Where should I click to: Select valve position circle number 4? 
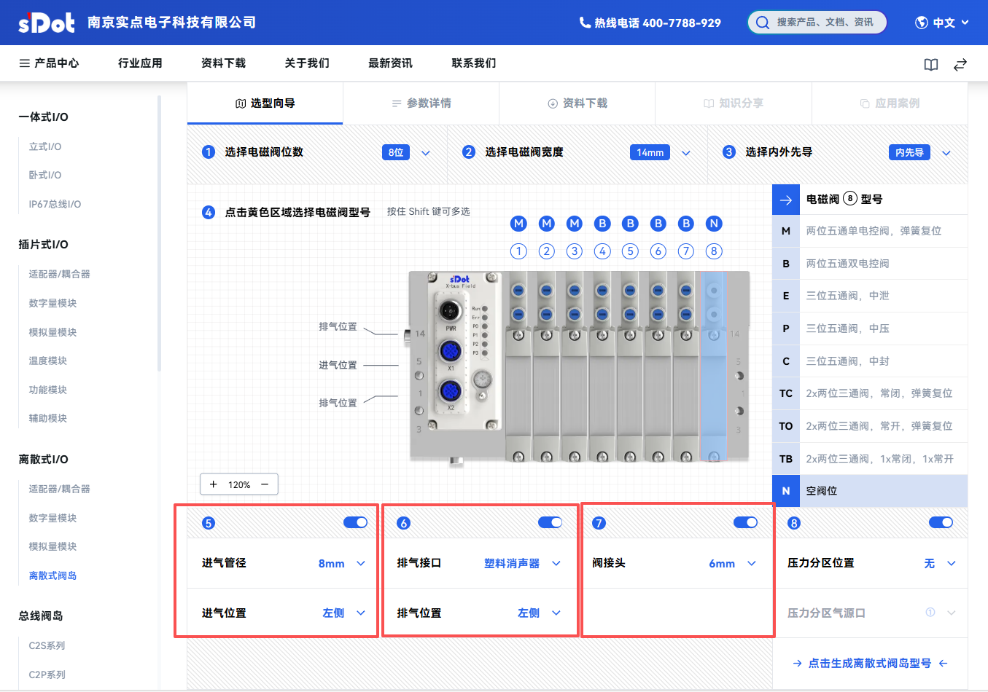pyautogui.click(x=602, y=251)
